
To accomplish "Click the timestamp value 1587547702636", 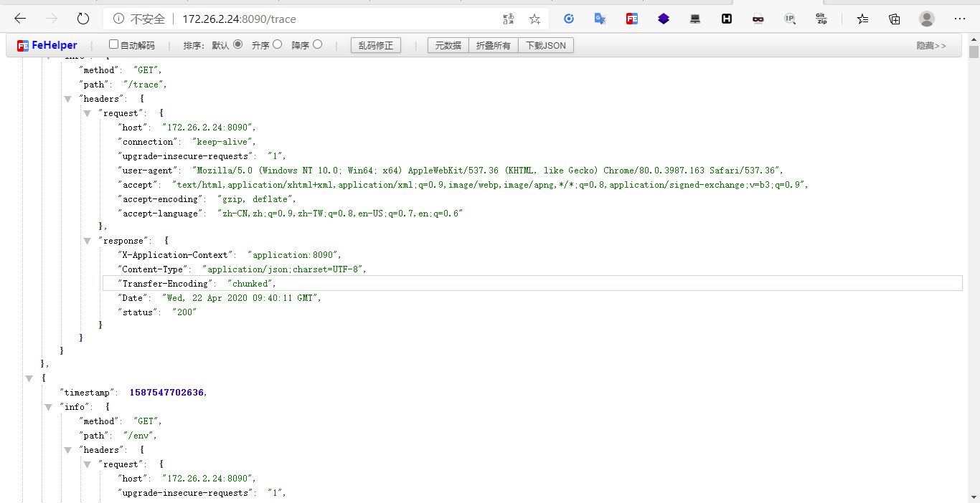I will click(x=168, y=393).
